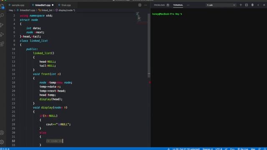Screen dimensions: 267x150
Task: Click the editor minimap
Action: (141, 17)
